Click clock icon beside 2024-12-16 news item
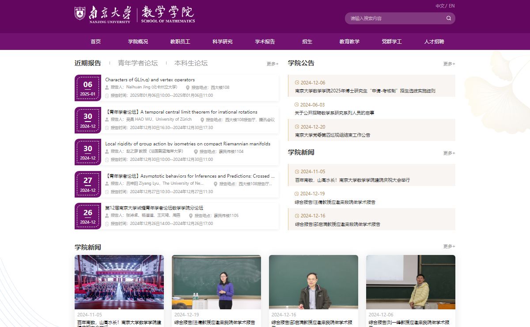This screenshot has width=530, height=327. [297, 216]
